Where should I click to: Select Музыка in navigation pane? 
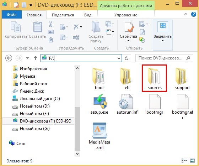[x=24, y=76]
